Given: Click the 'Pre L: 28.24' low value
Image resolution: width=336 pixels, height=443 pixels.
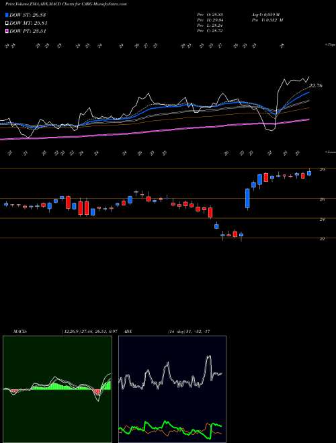Looking at the screenshot, I should 210,26.
